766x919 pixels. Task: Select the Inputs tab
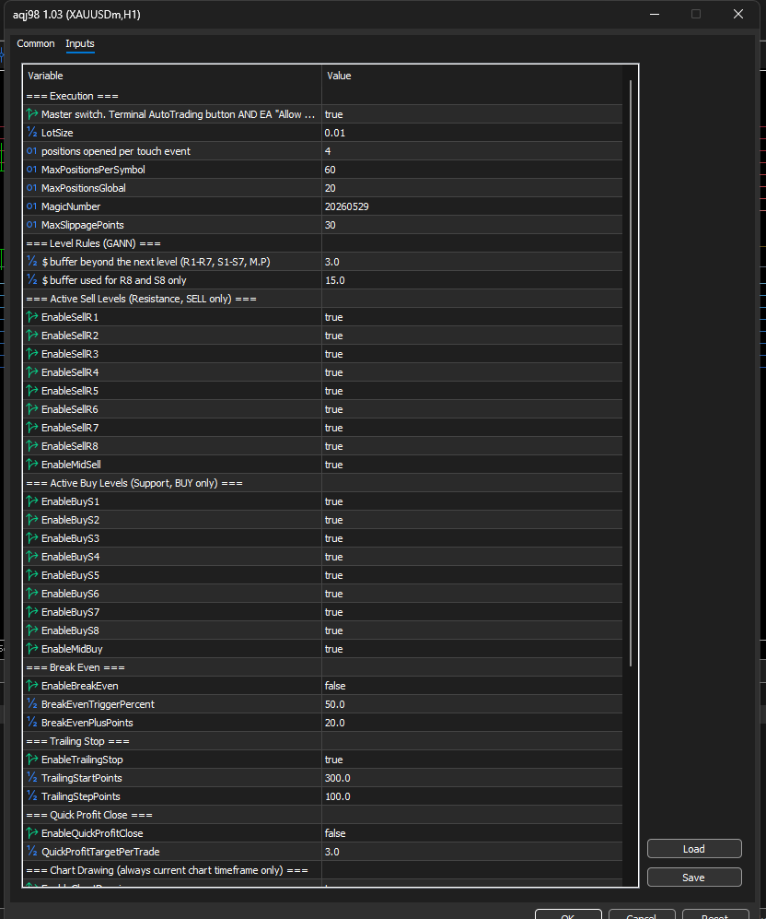point(80,43)
